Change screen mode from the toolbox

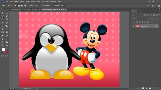point(7,55)
